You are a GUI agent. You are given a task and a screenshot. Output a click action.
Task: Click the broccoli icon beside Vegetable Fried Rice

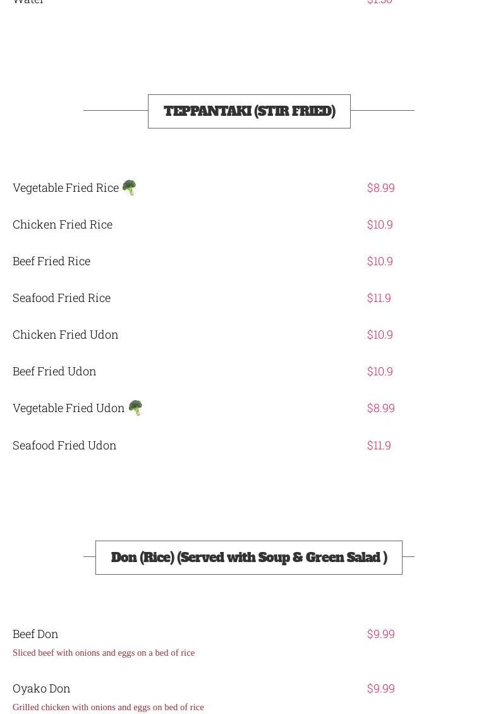click(129, 187)
